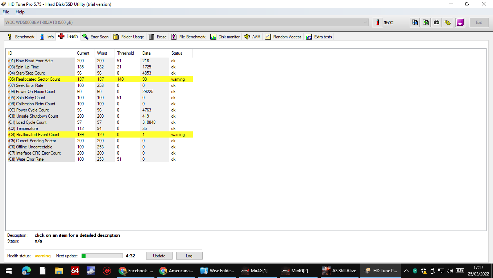Click the thermometer temperature icon
Viewport: 493px width, 278px height.
[377, 22]
